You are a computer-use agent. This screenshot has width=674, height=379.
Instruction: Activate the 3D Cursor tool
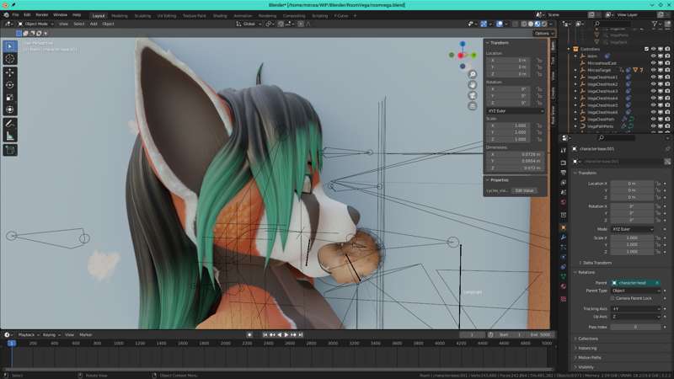pyautogui.click(x=10, y=58)
